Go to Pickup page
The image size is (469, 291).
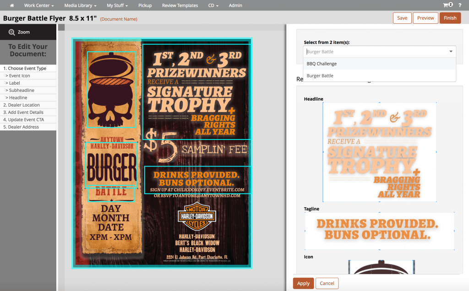145,5
